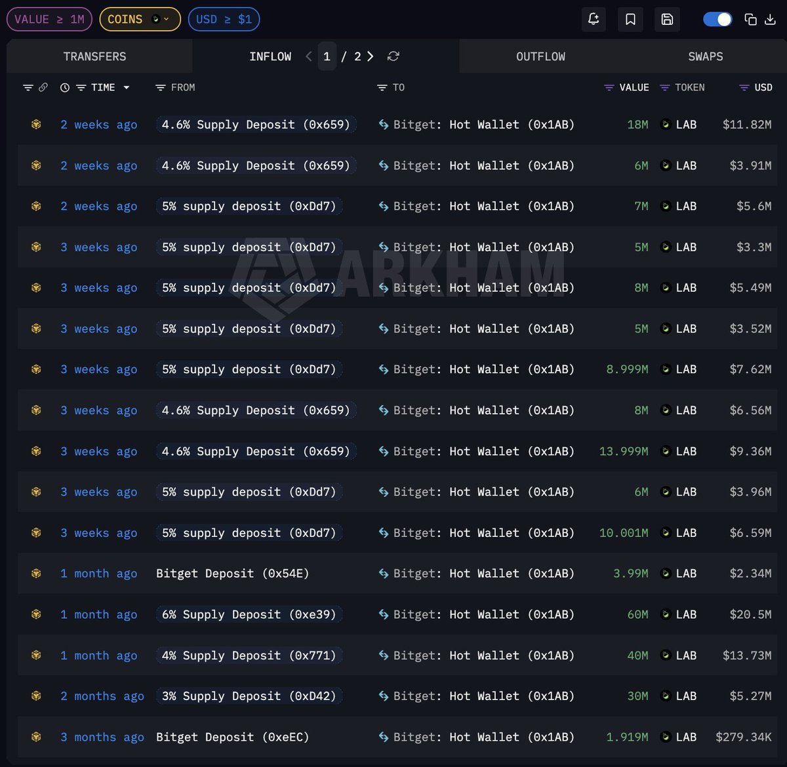Click the save filter floppy-disk icon
This screenshot has height=767, width=787.
pyautogui.click(x=667, y=19)
